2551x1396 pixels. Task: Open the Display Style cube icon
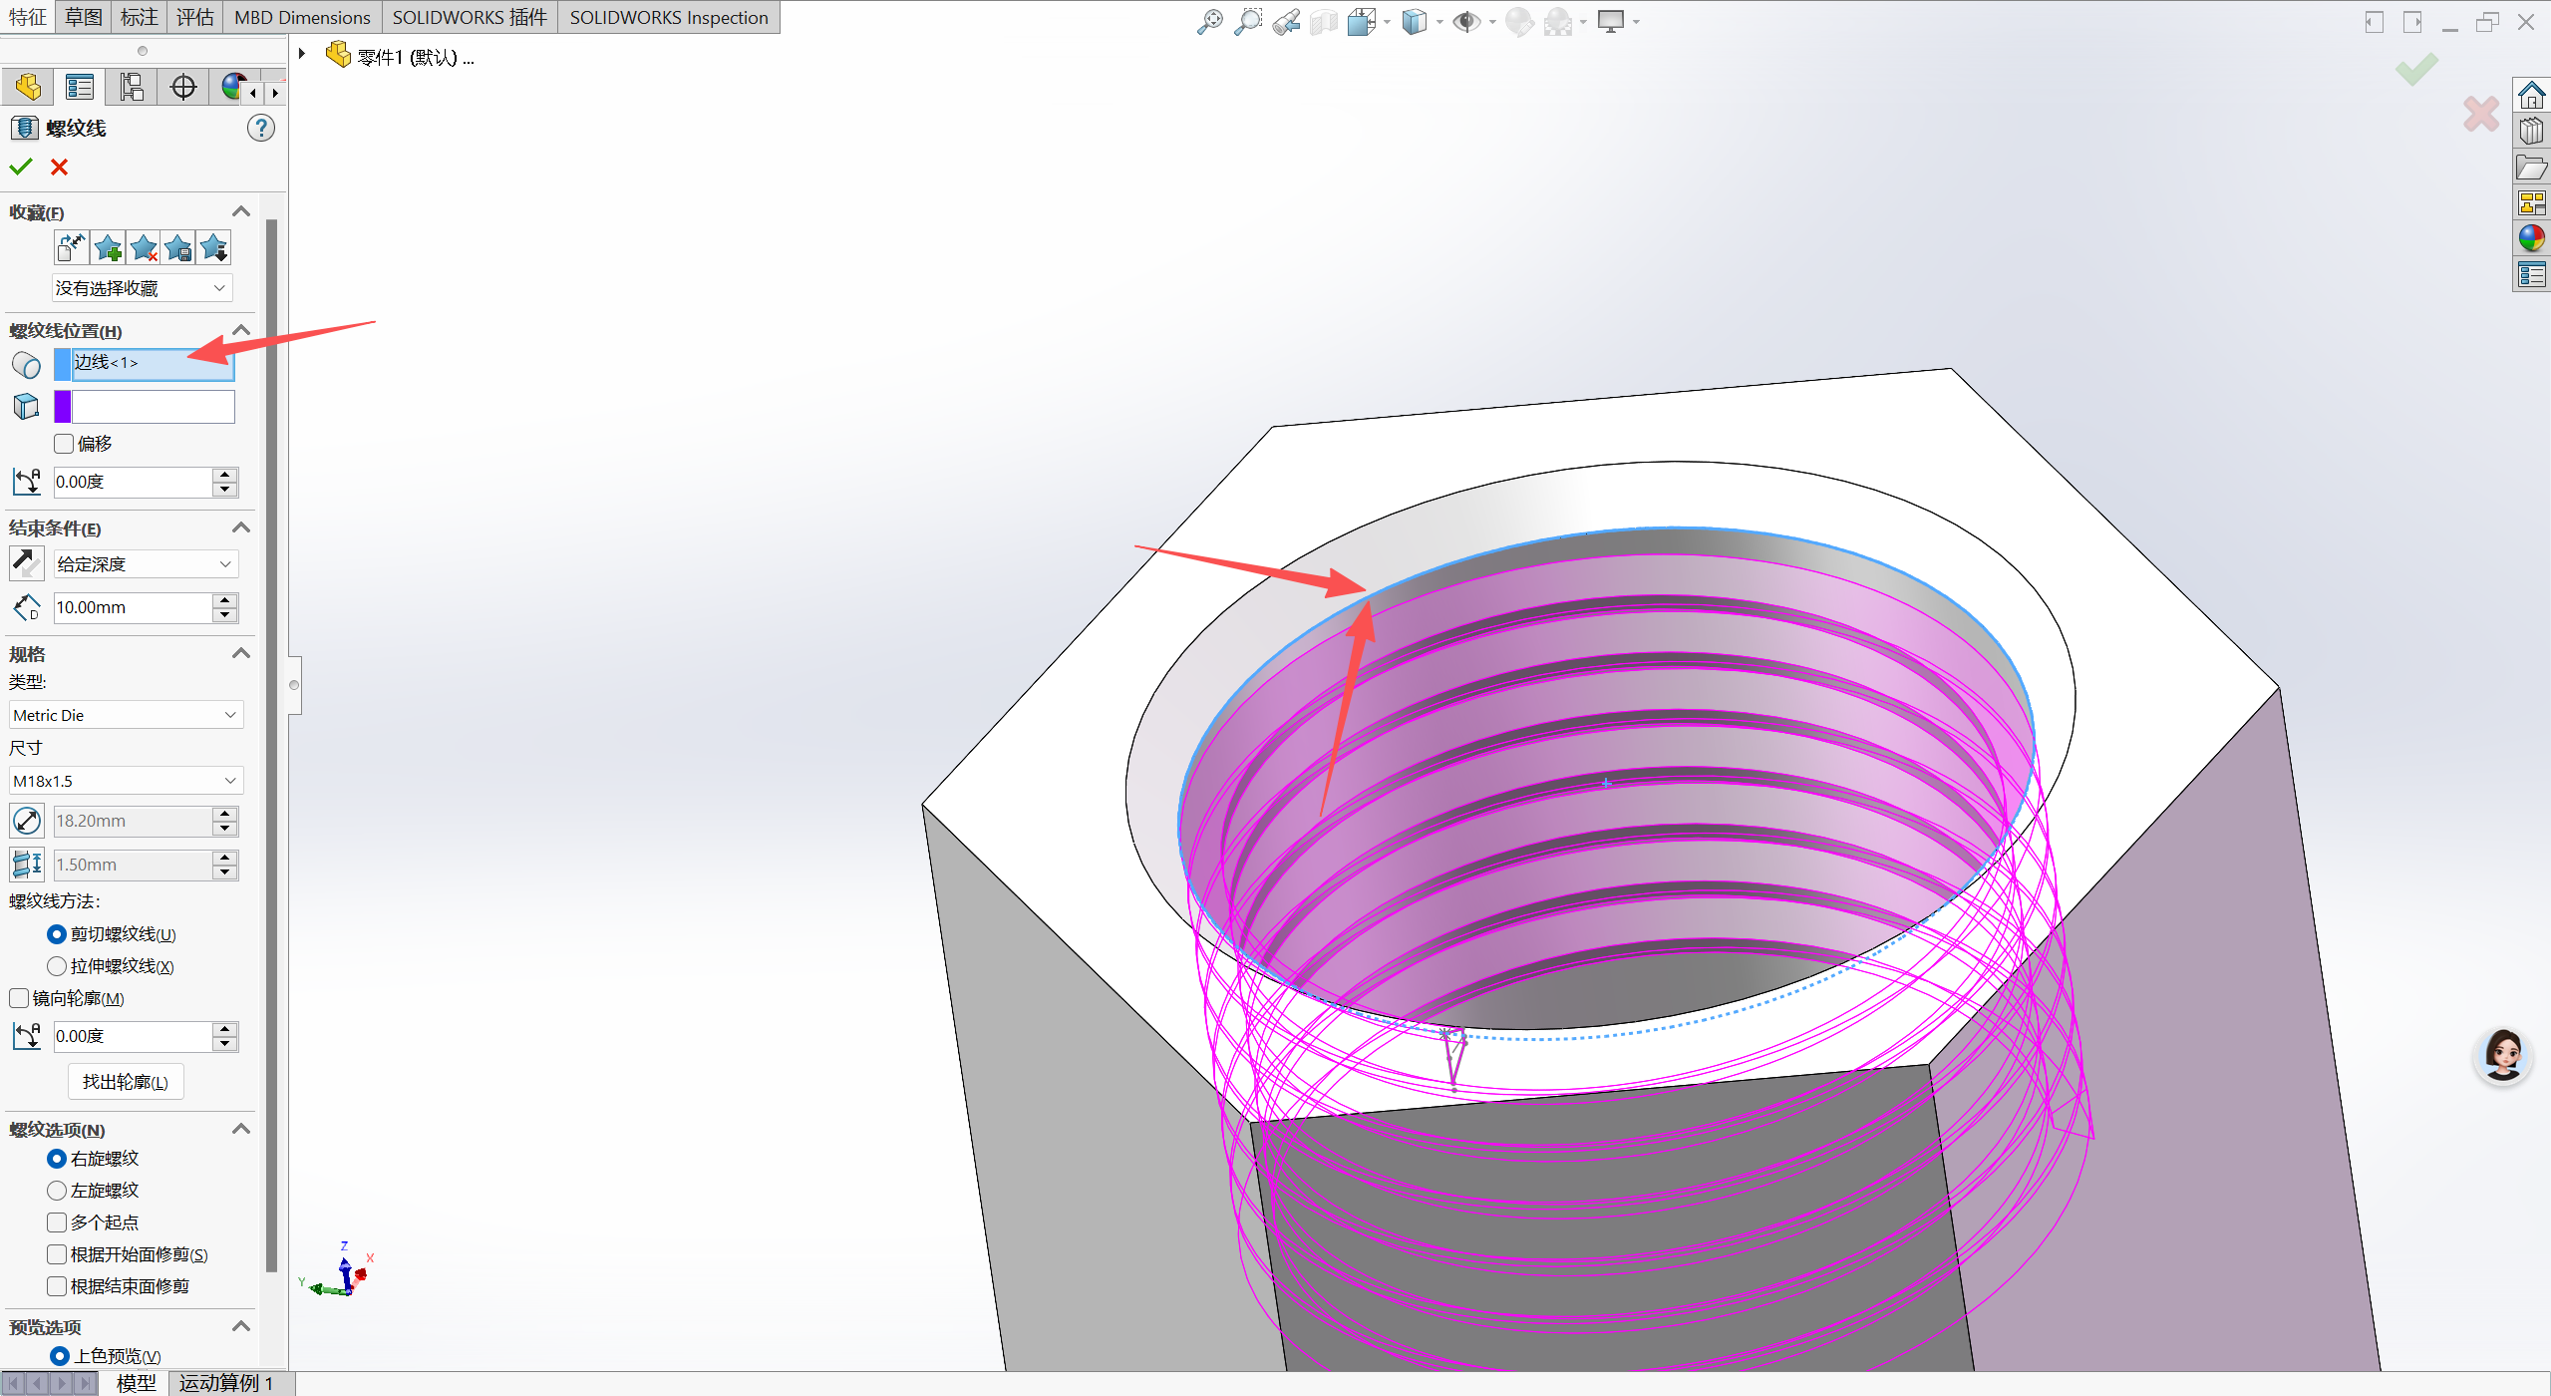tap(1414, 21)
